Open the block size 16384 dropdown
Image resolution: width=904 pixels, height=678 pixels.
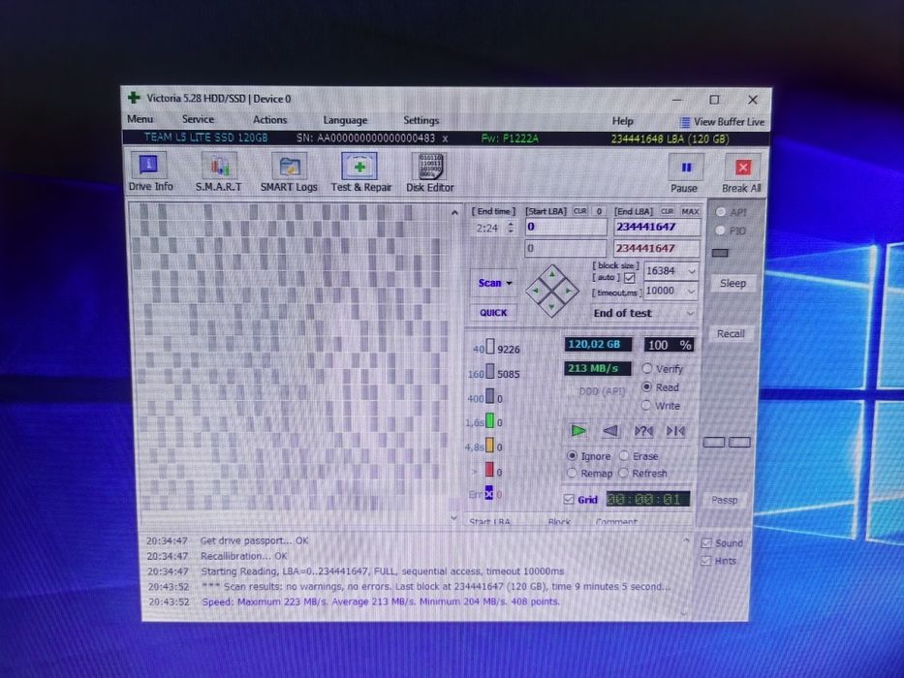click(692, 271)
